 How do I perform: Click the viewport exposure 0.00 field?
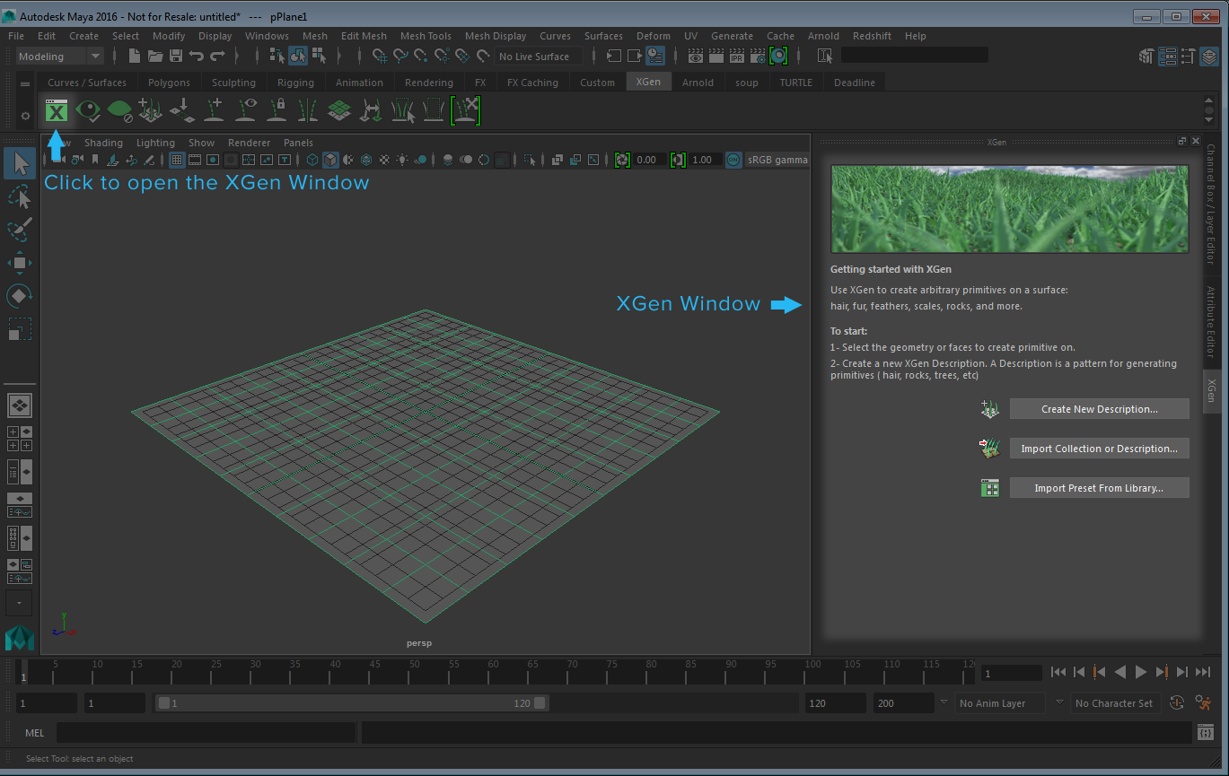click(650, 160)
